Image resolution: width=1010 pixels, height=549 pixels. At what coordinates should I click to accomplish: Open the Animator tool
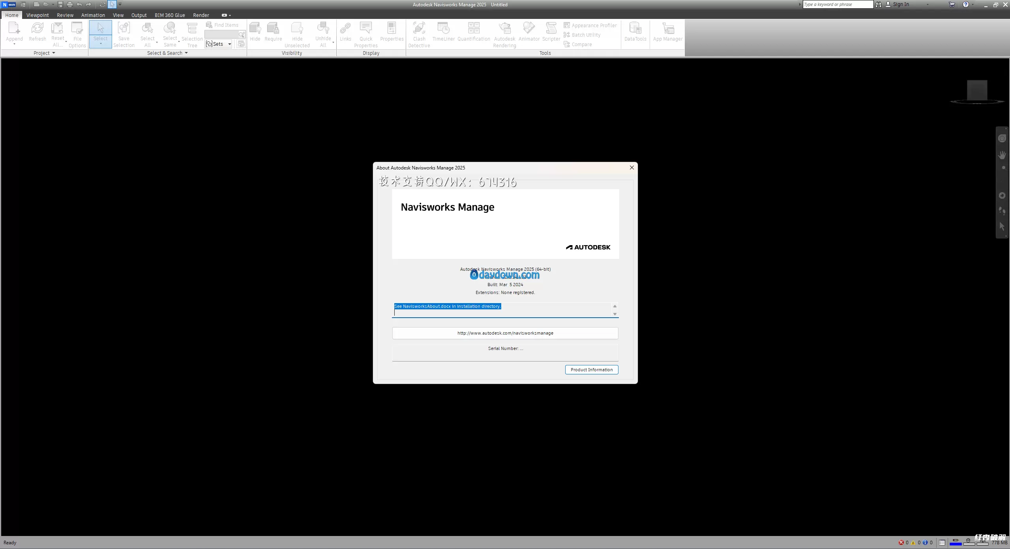529,32
